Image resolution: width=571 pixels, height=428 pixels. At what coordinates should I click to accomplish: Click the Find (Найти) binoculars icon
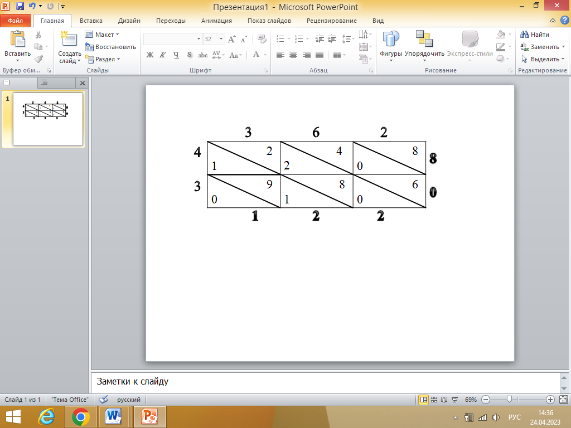coord(525,35)
